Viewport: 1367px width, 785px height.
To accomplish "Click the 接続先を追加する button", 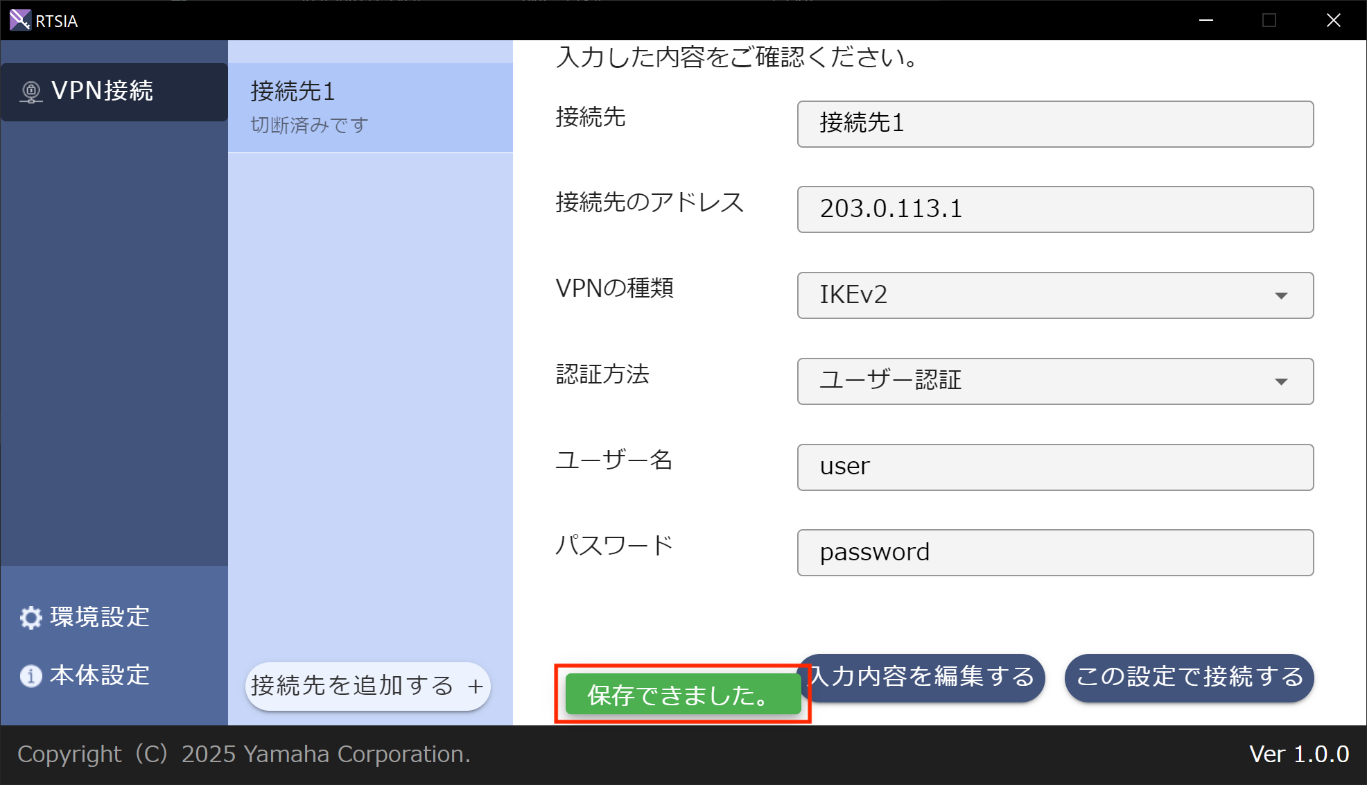I will pos(367,686).
